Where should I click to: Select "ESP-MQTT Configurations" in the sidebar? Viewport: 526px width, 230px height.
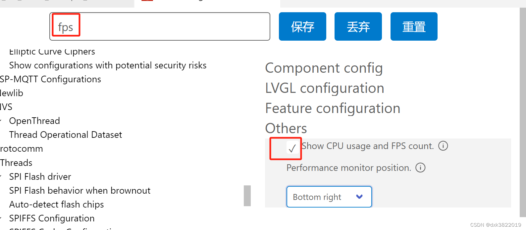50,79
